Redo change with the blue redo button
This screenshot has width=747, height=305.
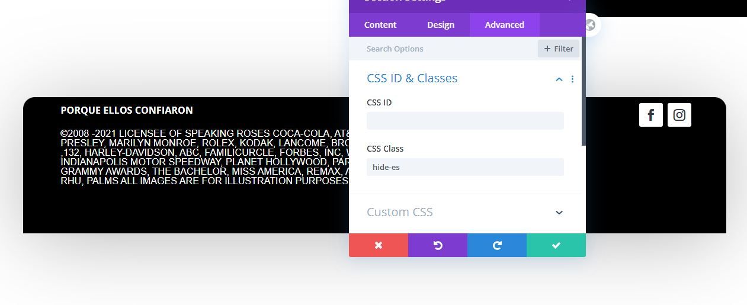pos(497,245)
